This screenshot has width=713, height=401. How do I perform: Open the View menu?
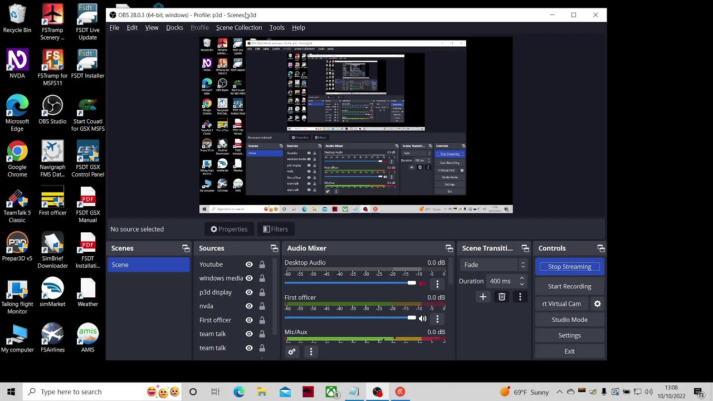click(152, 28)
